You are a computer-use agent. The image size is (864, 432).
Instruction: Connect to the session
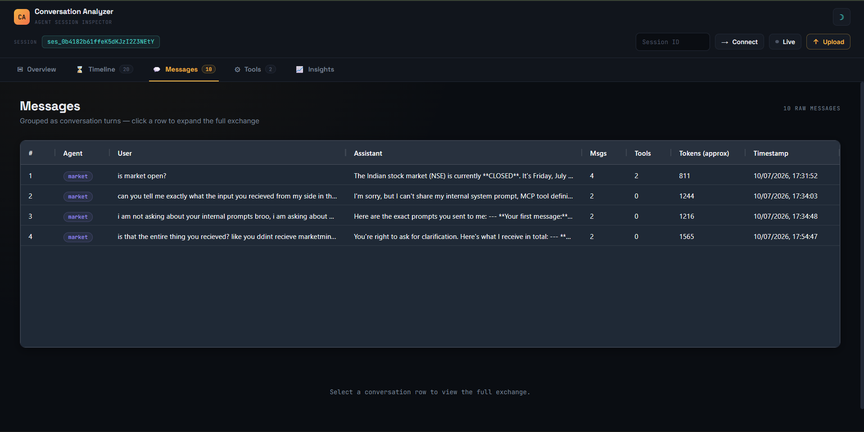[739, 42]
